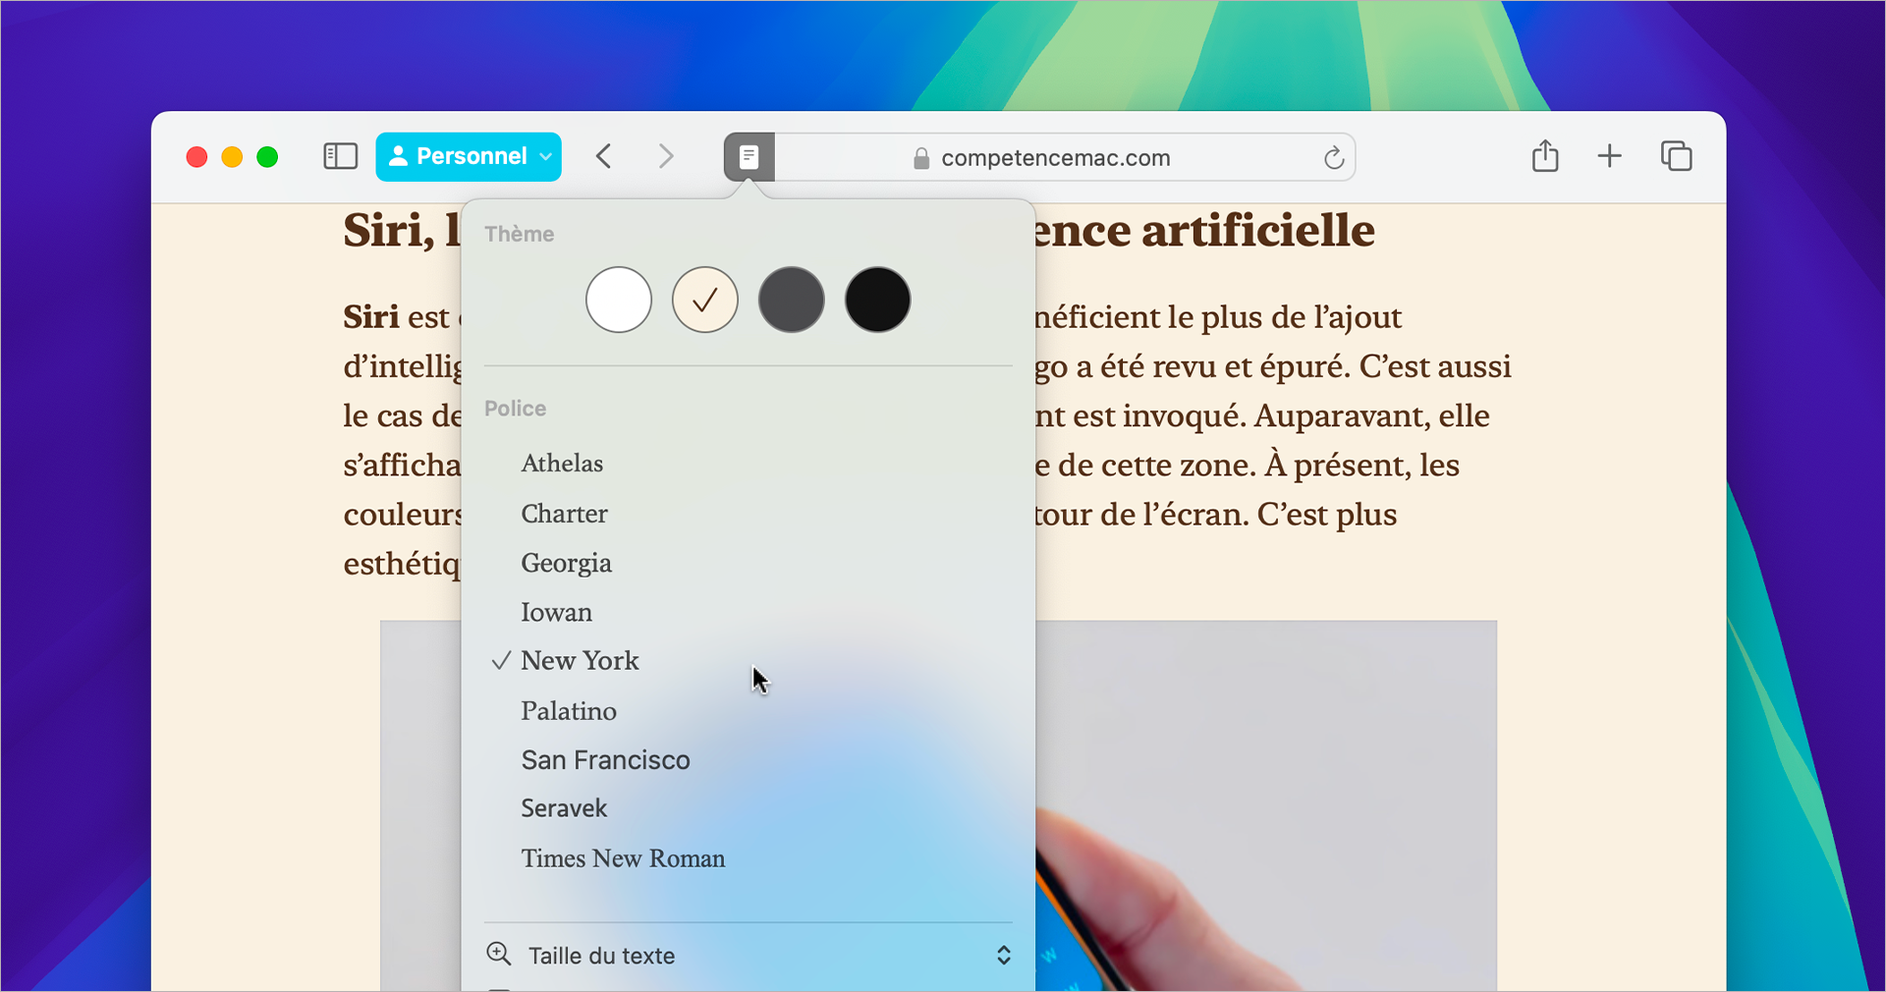Select the sepia reader theme
Screen dimensions: 1886x992
(x=705, y=300)
